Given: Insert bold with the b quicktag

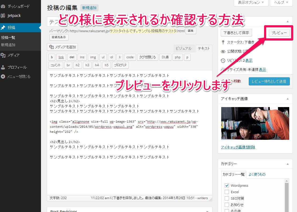Looking at the screenshot, I should [x=52, y=57].
